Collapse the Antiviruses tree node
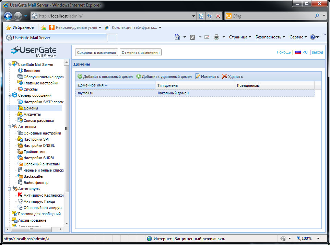Viewport: 330px width, 245px height. pos(9,189)
